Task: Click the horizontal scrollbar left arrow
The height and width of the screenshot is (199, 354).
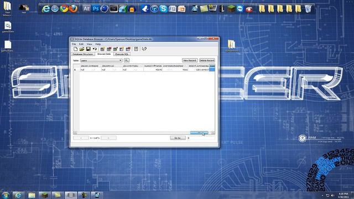Action: tap(75, 133)
